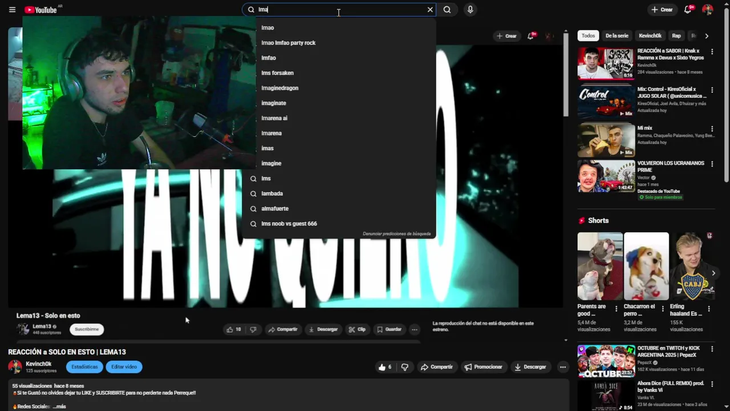Open 'REACCIÓN a SABOR' video thumbnail

point(606,63)
